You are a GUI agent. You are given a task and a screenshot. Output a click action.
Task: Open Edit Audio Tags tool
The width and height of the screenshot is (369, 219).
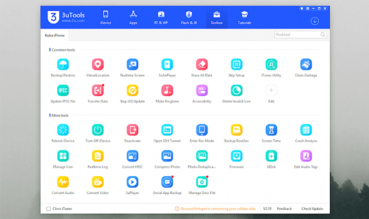coord(306,156)
